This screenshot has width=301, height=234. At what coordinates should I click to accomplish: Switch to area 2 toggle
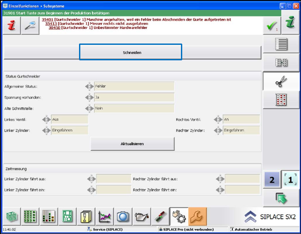coord(272,180)
